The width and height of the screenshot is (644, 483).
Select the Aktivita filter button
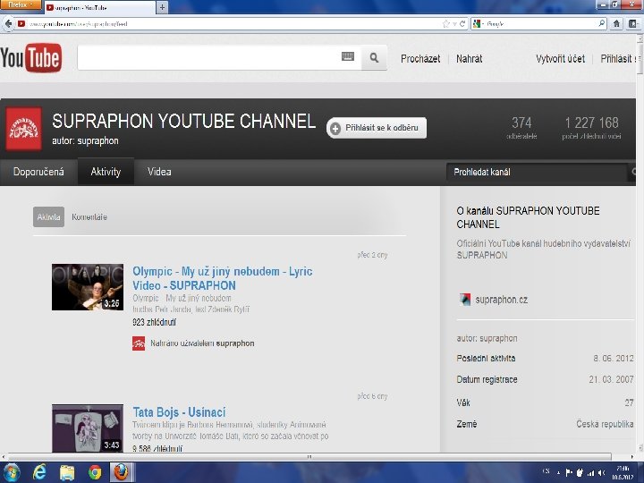coord(48,216)
